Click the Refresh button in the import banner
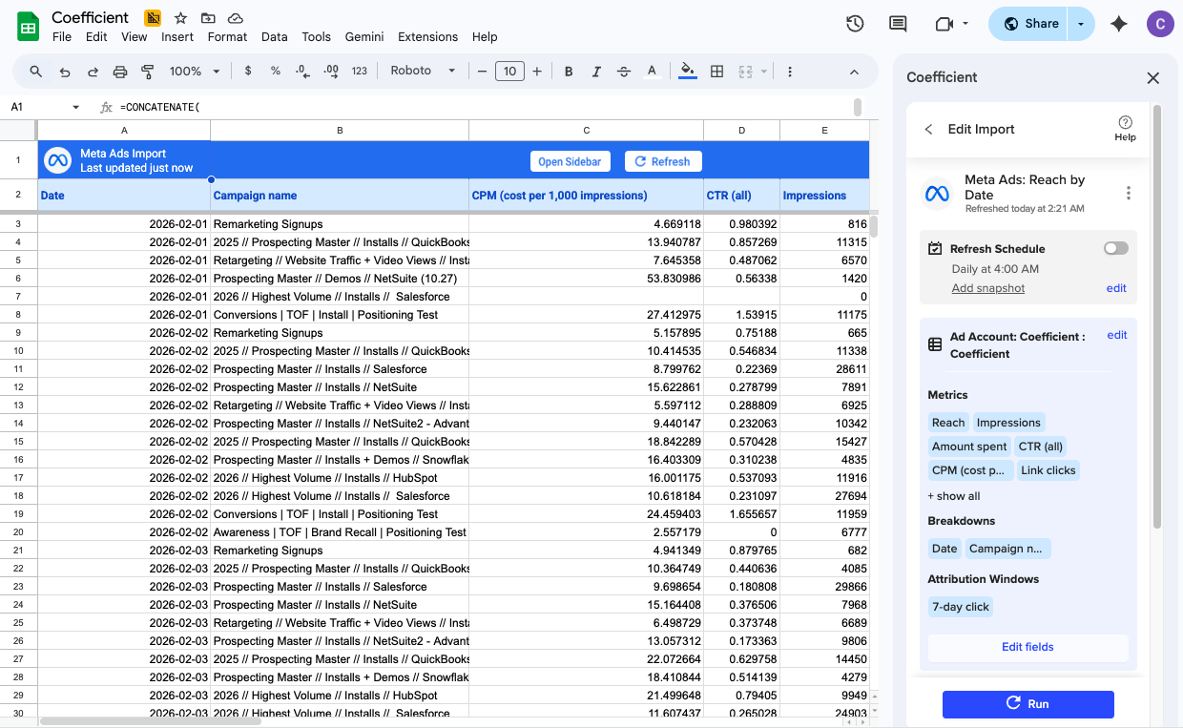This screenshot has width=1183, height=728. click(x=662, y=161)
